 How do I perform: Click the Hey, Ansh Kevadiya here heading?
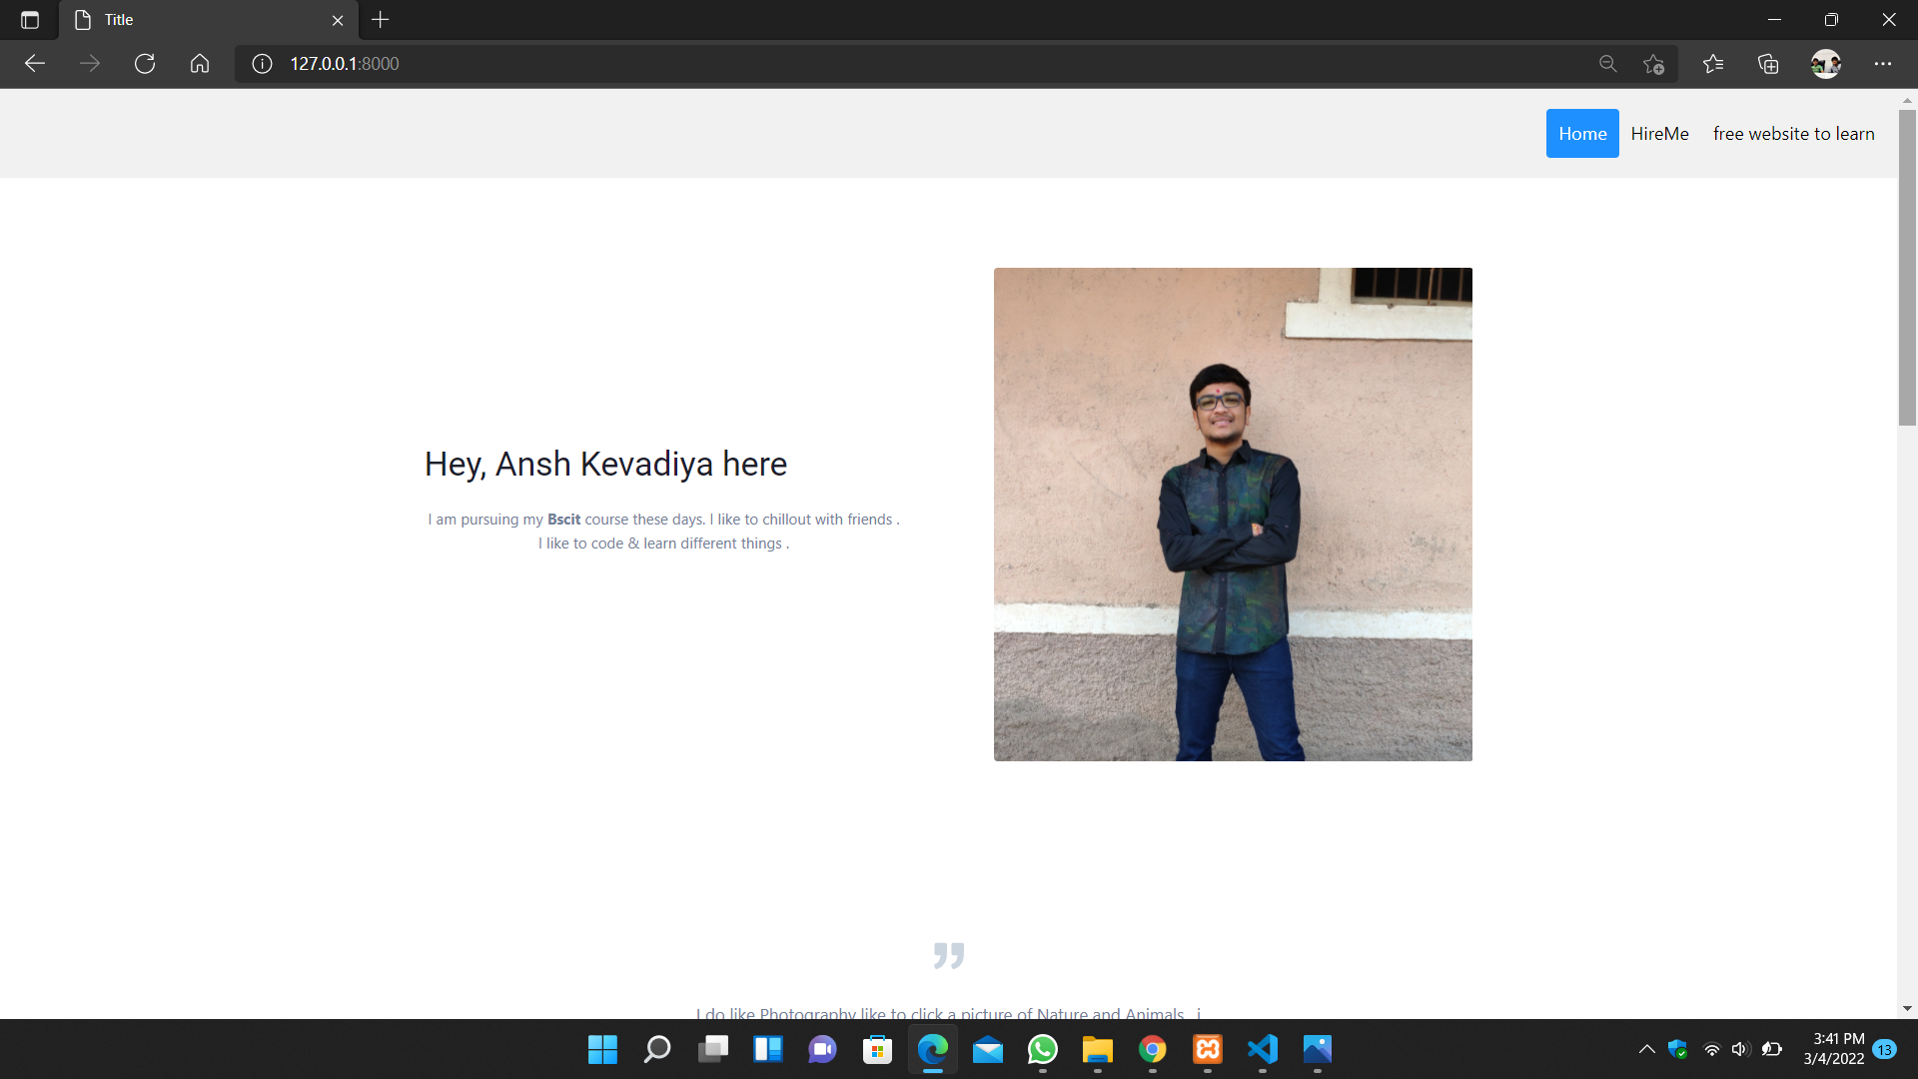pos(606,465)
